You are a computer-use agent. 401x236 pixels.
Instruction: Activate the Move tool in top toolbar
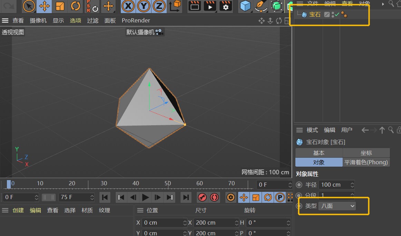[x=44, y=6]
